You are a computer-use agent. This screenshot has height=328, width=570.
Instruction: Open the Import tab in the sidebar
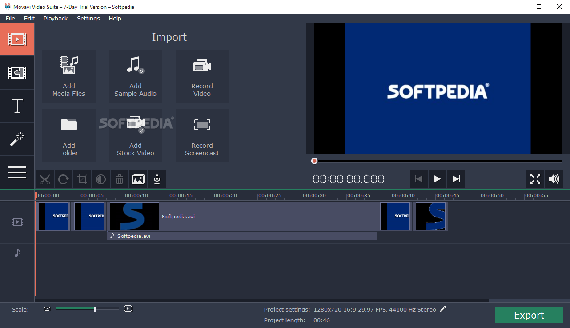[x=17, y=40]
